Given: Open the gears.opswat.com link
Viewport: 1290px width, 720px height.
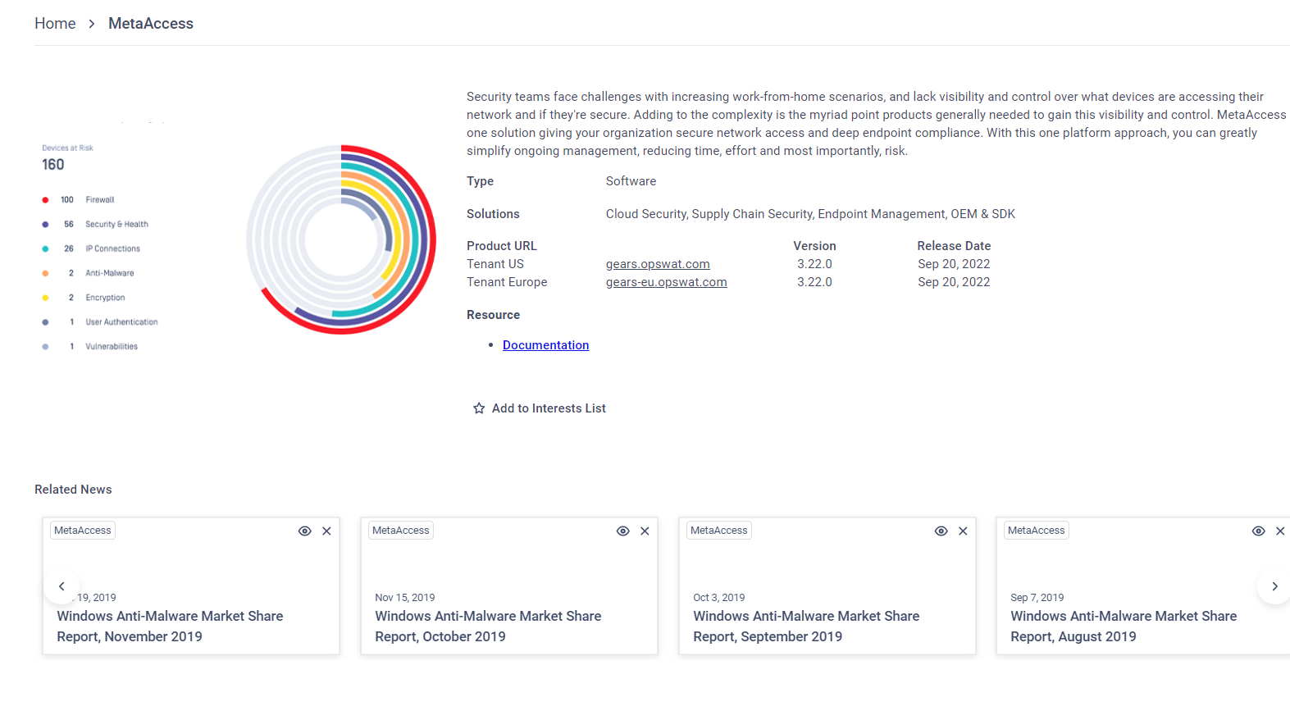Looking at the screenshot, I should coord(658,264).
